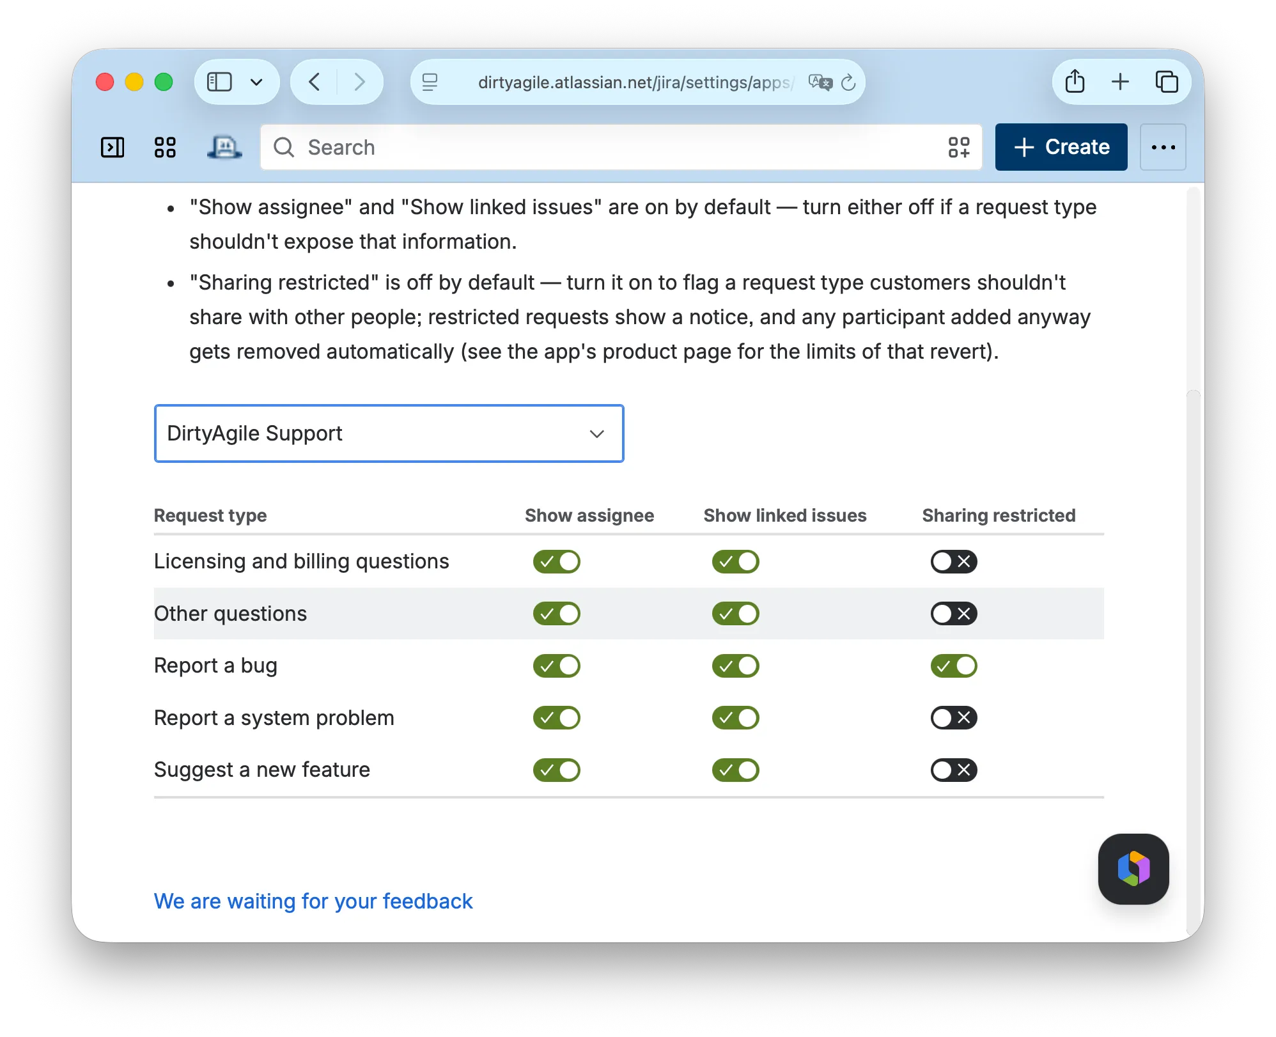Image resolution: width=1276 pixels, height=1037 pixels.
Task: Select the Other questions row label
Action: (231, 614)
